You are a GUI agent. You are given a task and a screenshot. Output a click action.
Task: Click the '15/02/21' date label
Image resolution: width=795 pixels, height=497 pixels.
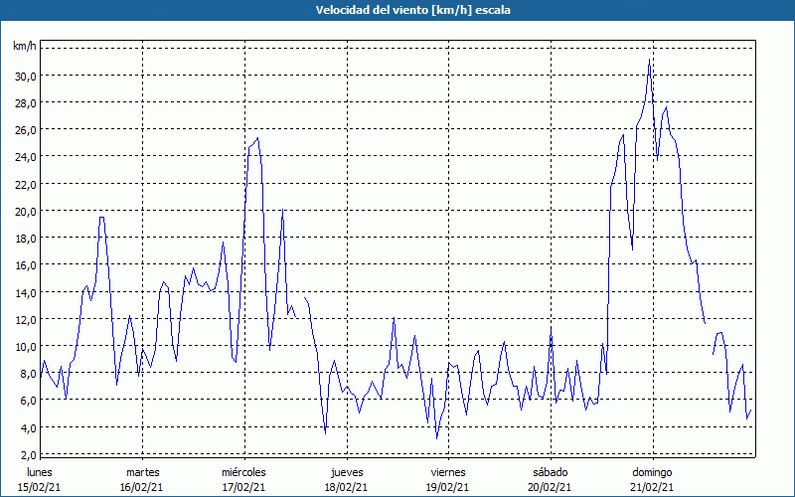(x=39, y=487)
